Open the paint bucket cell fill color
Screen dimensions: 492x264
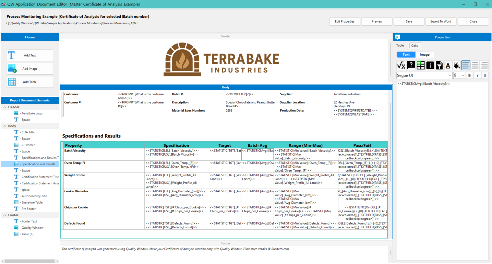(x=457, y=65)
